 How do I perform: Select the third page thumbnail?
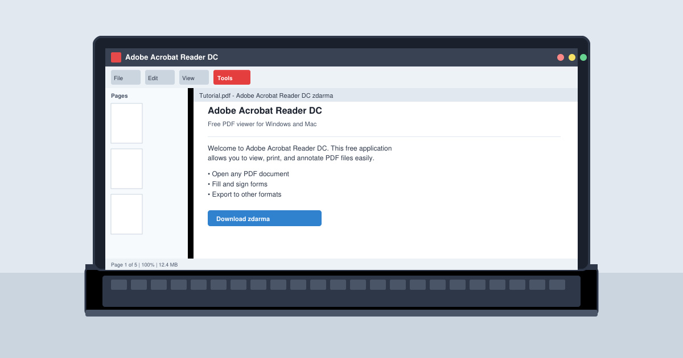126,214
